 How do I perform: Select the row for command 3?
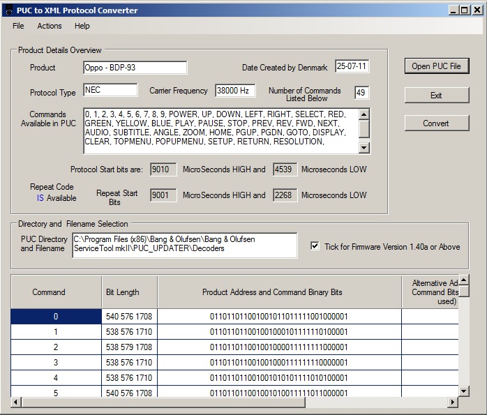tap(56, 363)
